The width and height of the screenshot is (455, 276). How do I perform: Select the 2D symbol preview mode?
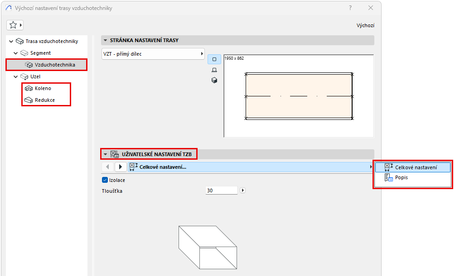pyautogui.click(x=213, y=59)
